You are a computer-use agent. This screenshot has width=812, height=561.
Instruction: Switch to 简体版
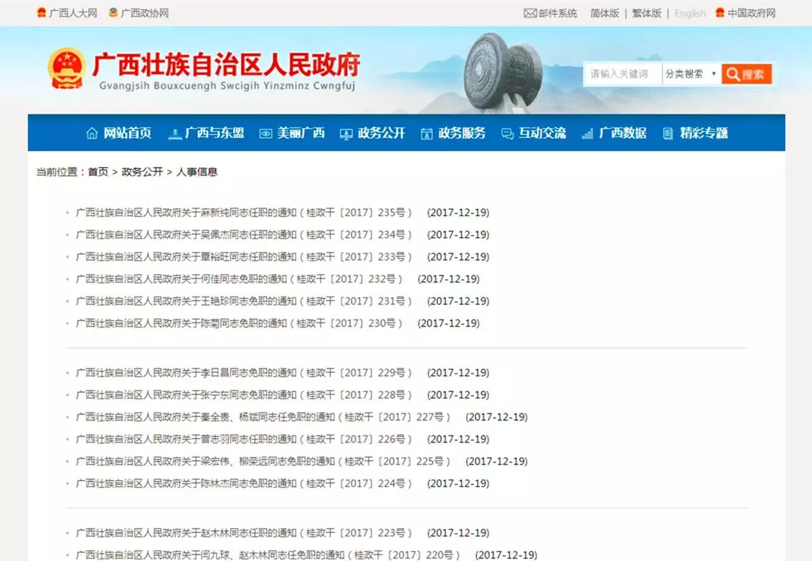coord(605,13)
